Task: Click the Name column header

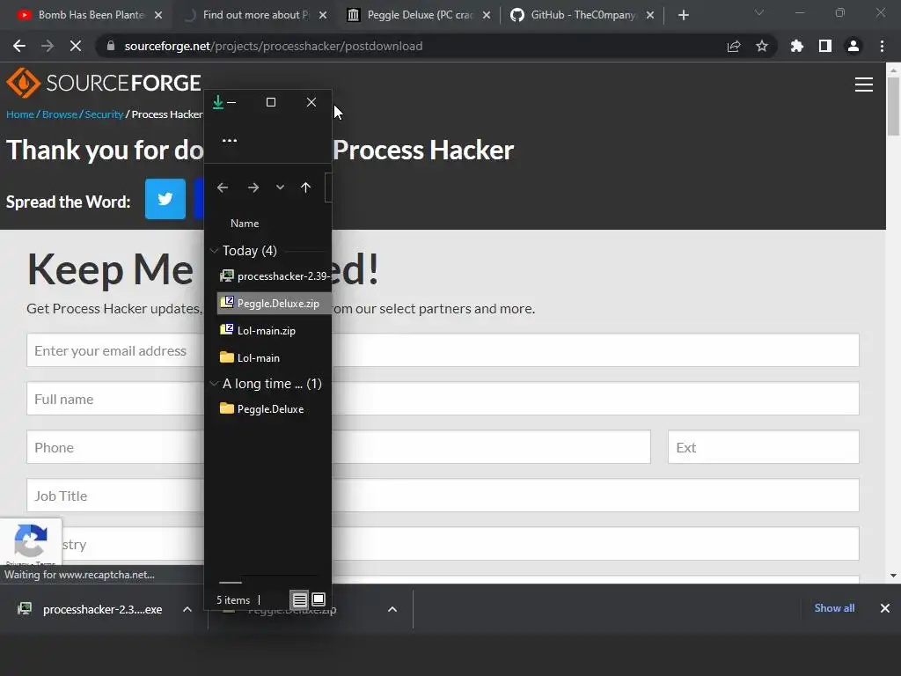Action: 245,224
